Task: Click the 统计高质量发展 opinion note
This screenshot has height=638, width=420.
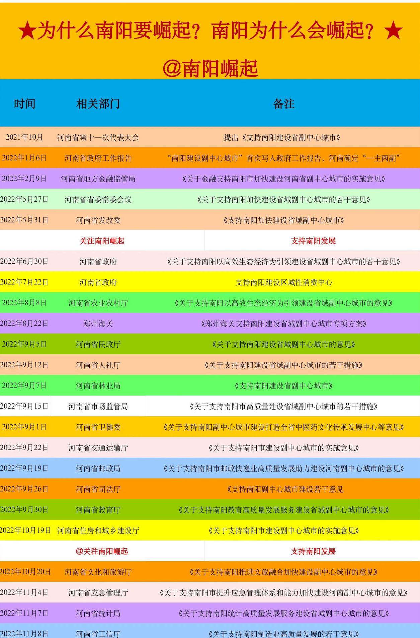Action: (x=284, y=614)
